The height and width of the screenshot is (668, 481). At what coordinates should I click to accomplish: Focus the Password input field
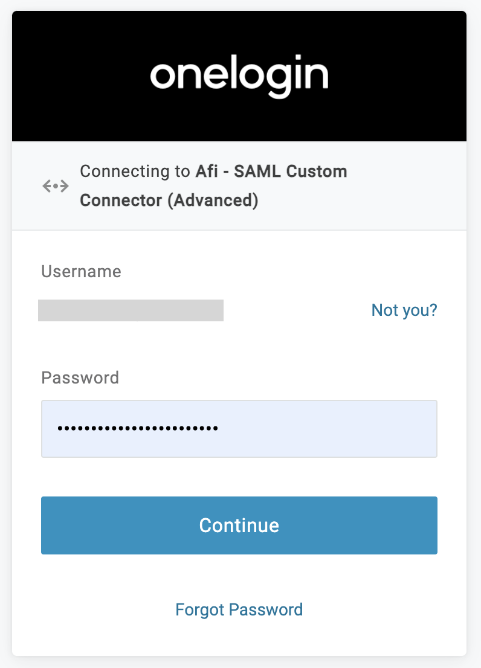(239, 428)
